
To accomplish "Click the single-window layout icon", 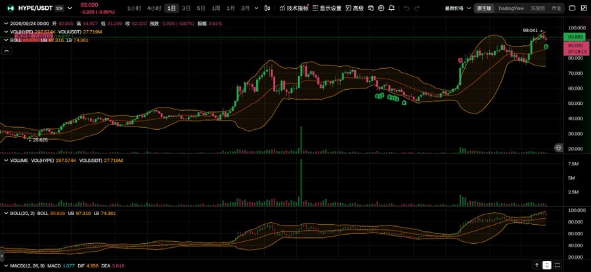I will (572, 8).
